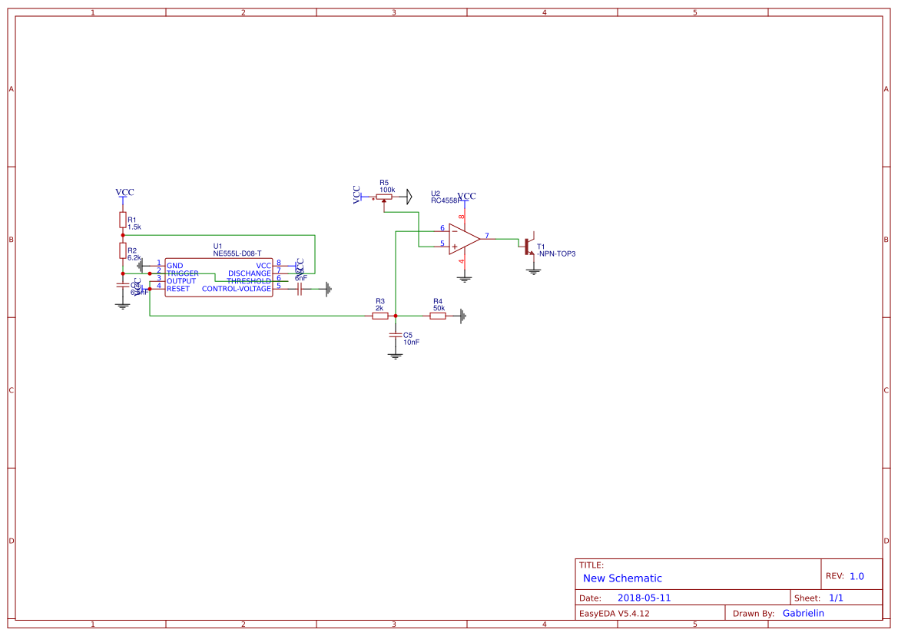This screenshot has width=898, height=636.
Task: Select the R1 1.5k resistor symbol
Action: [x=123, y=220]
